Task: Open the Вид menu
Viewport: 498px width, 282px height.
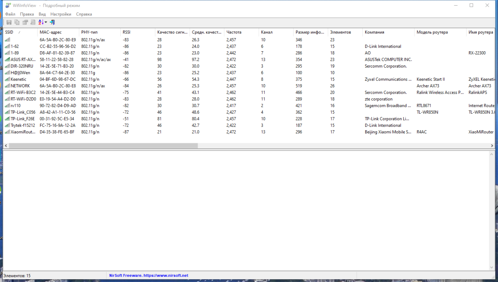Action: pyautogui.click(x=42, y=14)
